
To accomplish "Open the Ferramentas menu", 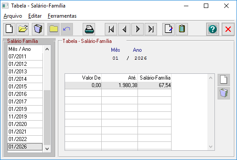I will 62,16.
